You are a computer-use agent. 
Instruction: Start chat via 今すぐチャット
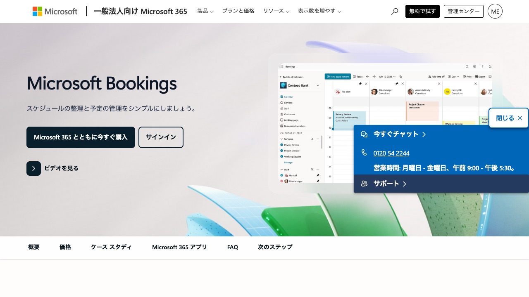pyautogui.click(x=400, y=134)
